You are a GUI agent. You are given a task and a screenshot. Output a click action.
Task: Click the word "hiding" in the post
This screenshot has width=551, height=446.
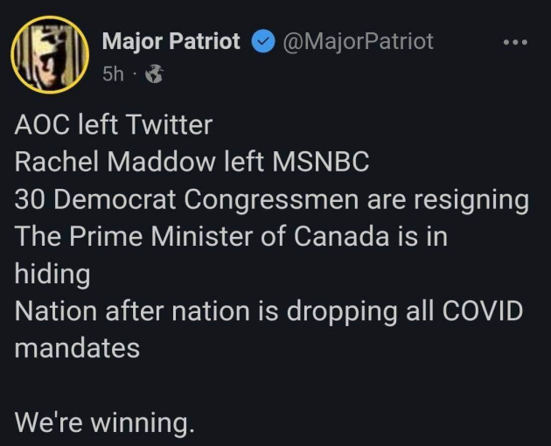53,274
